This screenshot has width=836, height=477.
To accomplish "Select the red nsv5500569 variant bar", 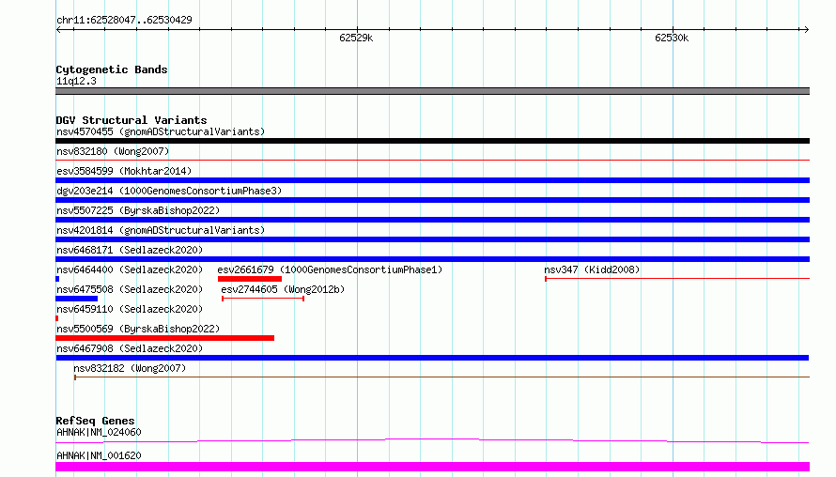I will pos(164,338).
